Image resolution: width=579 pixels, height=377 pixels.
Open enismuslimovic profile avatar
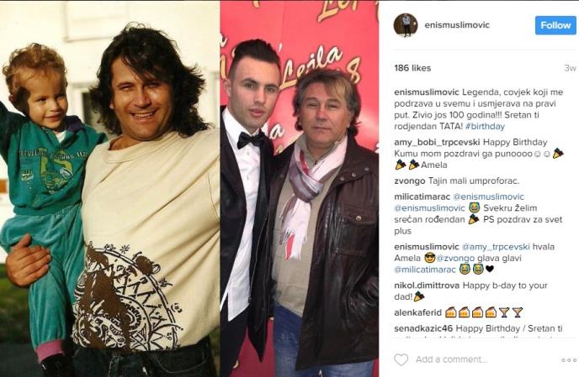[x=406, y=25]
